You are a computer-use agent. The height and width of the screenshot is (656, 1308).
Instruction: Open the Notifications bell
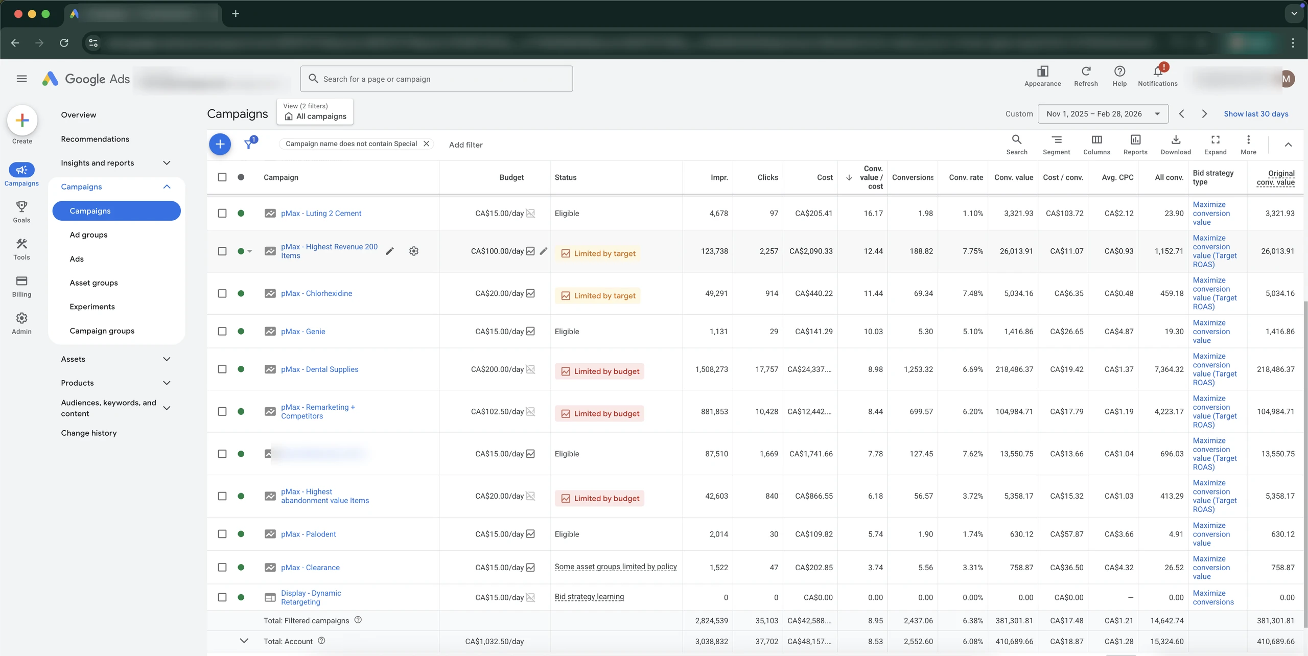1157,76
